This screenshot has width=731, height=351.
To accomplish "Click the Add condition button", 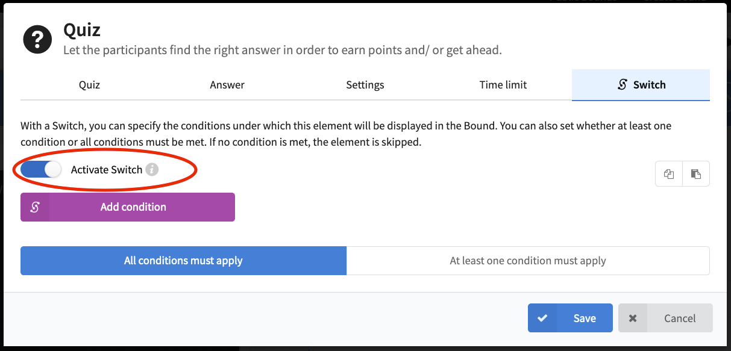I will click(128, 207).
